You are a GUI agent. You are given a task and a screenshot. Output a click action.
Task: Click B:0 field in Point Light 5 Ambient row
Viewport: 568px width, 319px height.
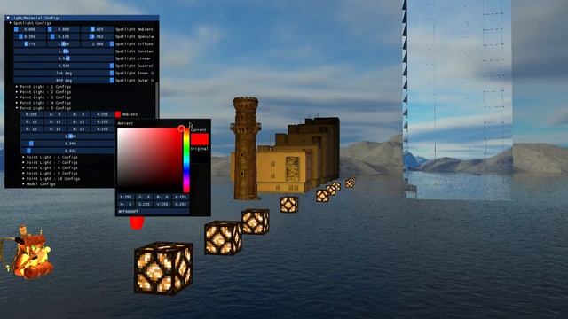tap(79, 114)
